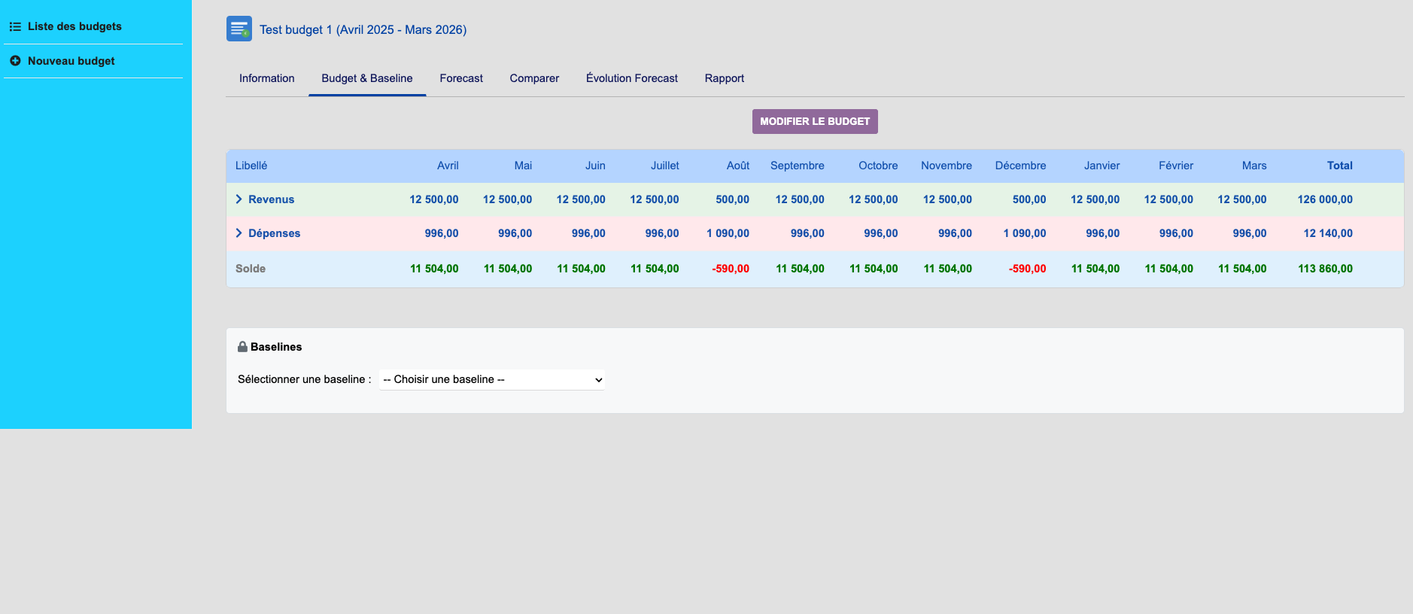Switch to the Information tab
The height and width of the screenshot is (614, 1413).
(266, 78)
